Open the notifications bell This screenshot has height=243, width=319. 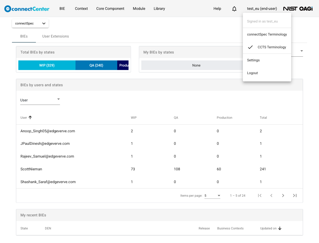234,9
